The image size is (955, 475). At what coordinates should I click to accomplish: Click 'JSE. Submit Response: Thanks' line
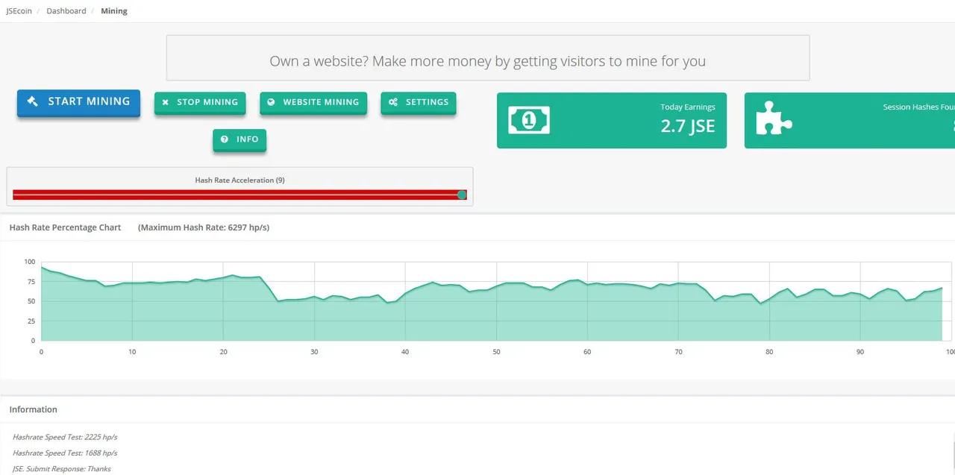pos(62,469)
